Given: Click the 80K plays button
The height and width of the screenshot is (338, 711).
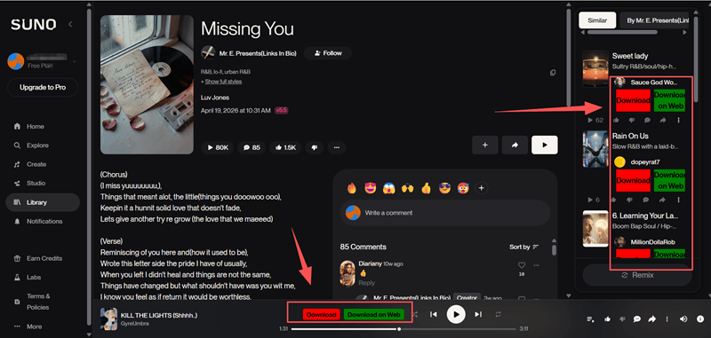Looking at the screenshot, I should 218,147.
